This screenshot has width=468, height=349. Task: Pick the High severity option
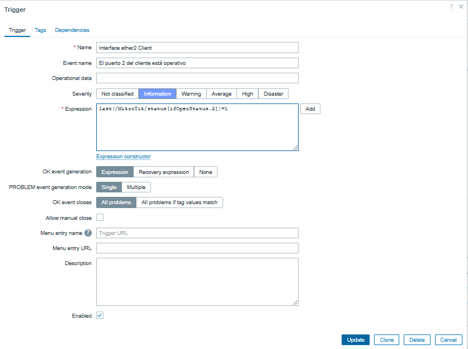[x=248, y=94]
